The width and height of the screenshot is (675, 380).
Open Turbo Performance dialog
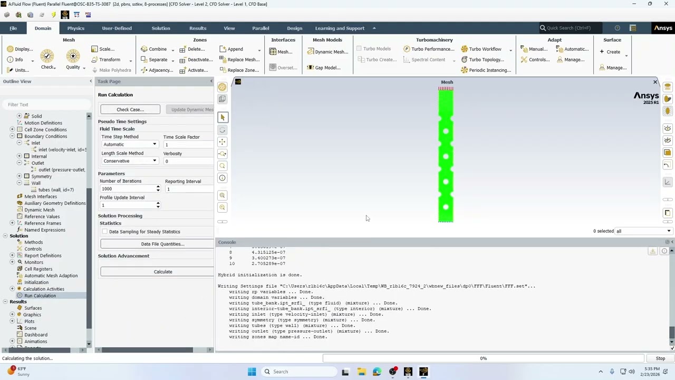point(429,49)
